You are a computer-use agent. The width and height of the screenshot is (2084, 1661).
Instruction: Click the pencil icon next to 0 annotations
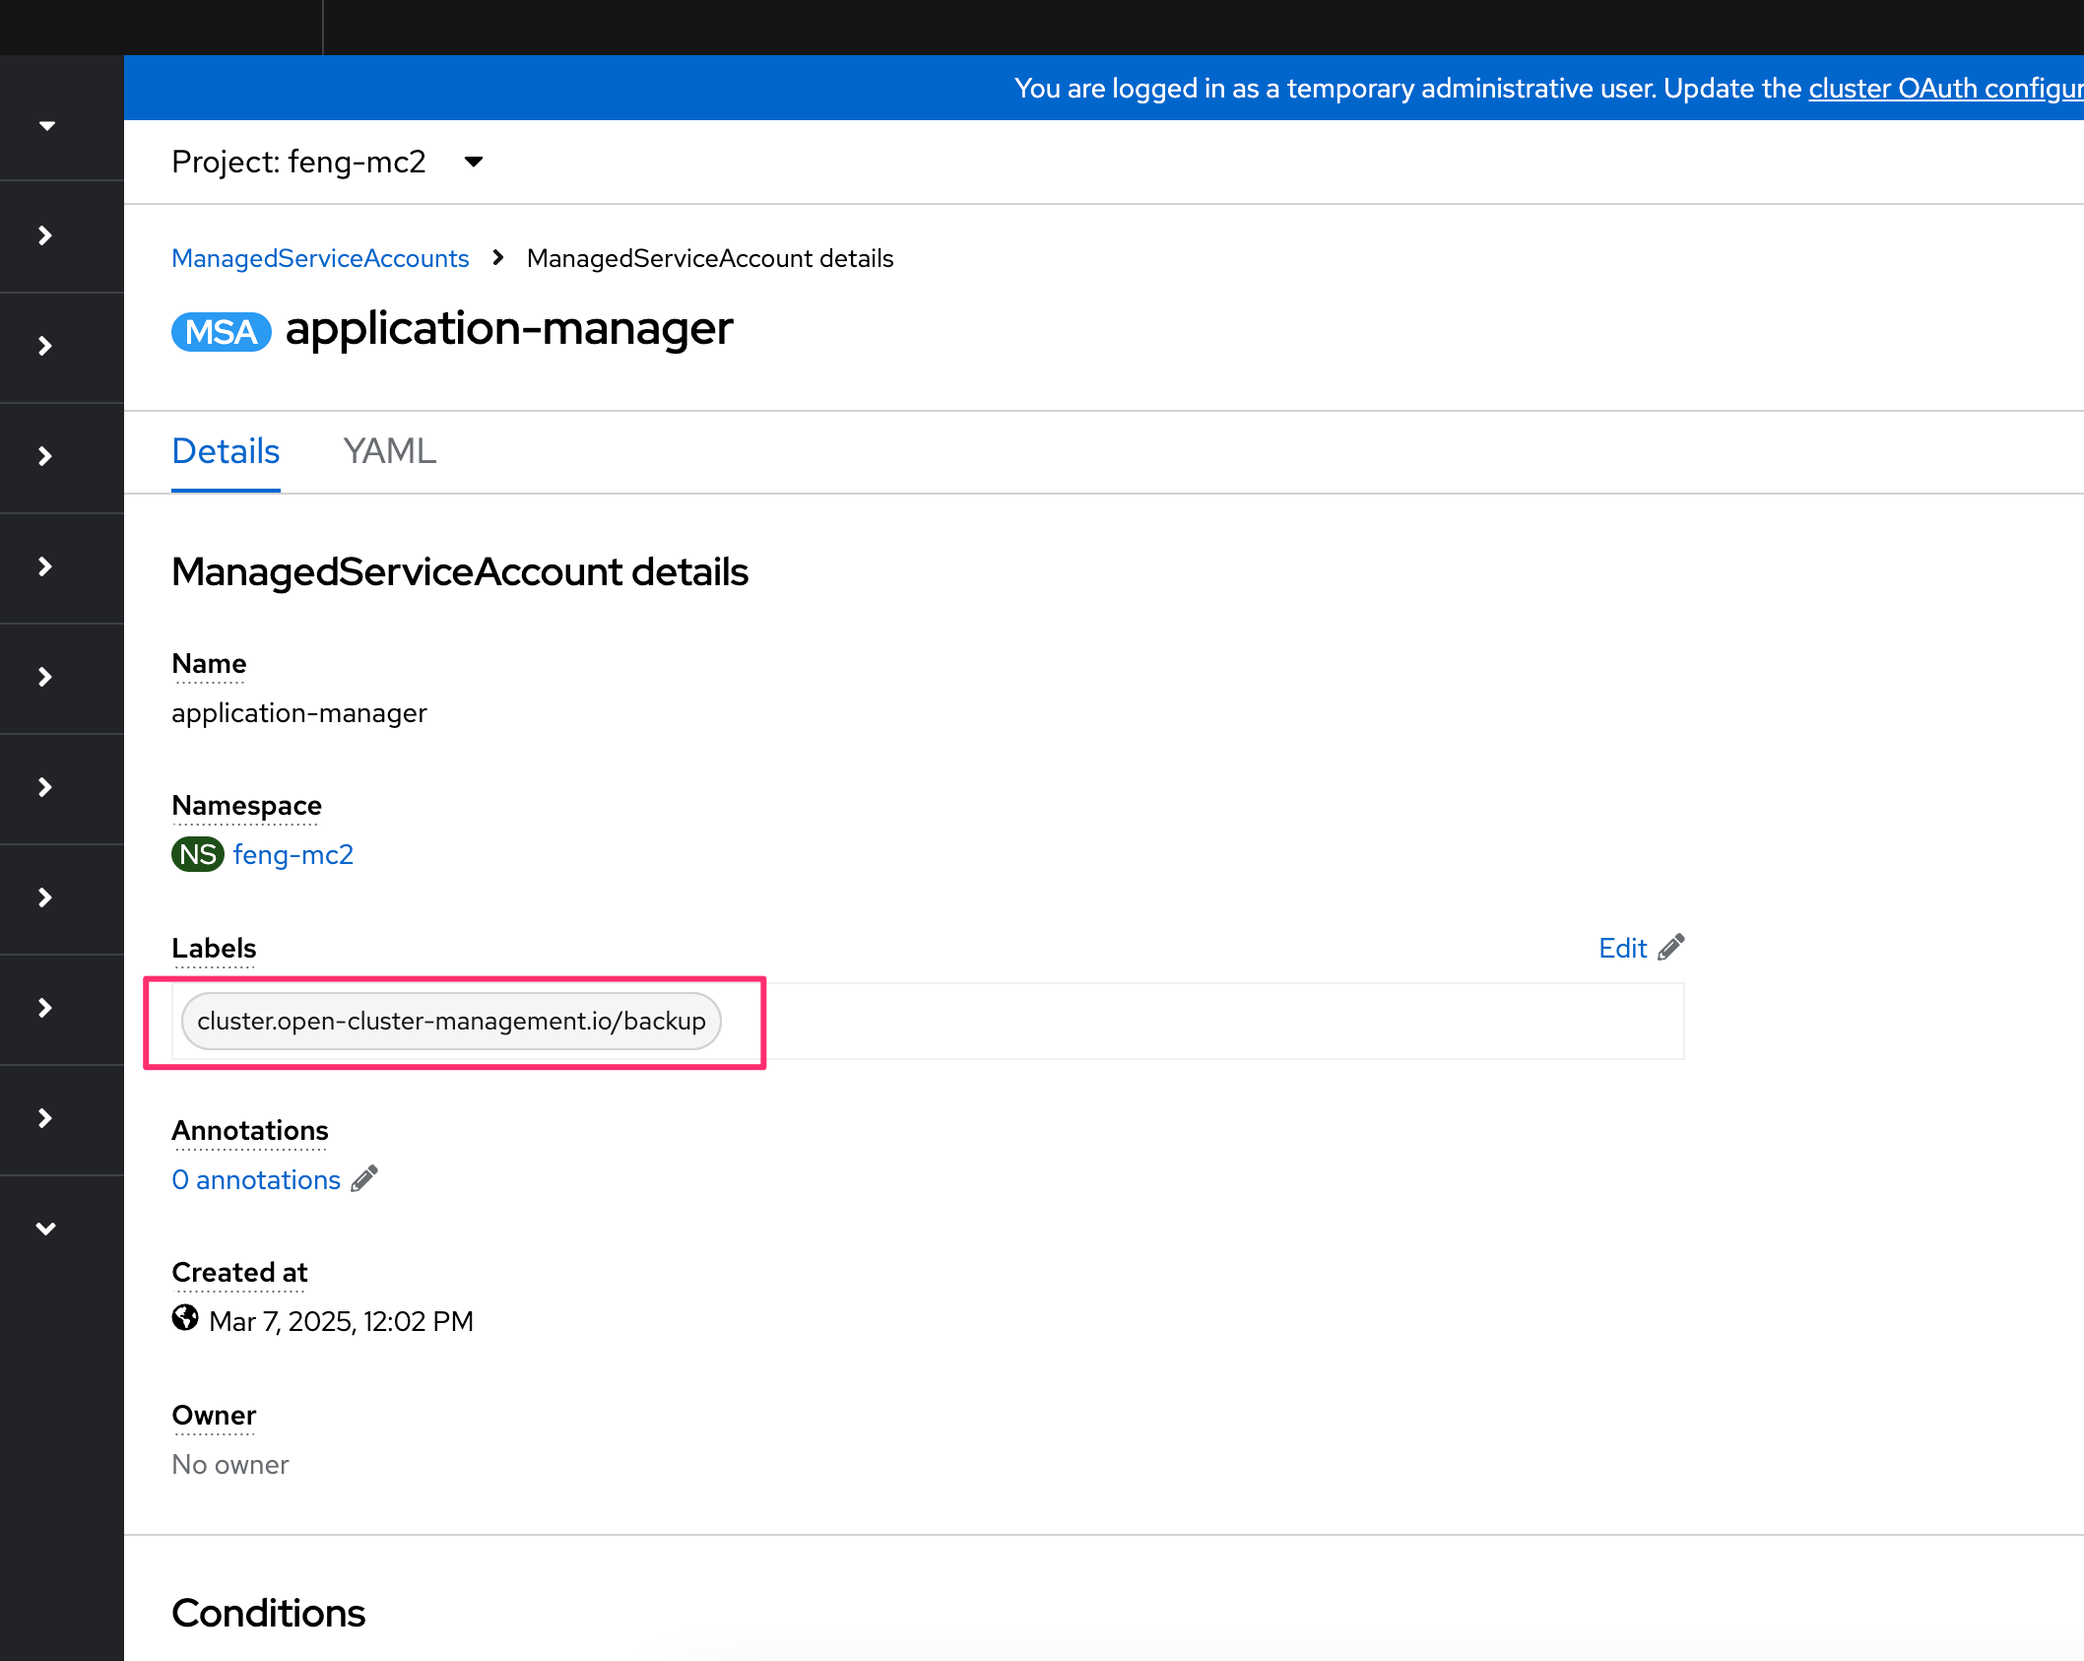(364, 1179)
